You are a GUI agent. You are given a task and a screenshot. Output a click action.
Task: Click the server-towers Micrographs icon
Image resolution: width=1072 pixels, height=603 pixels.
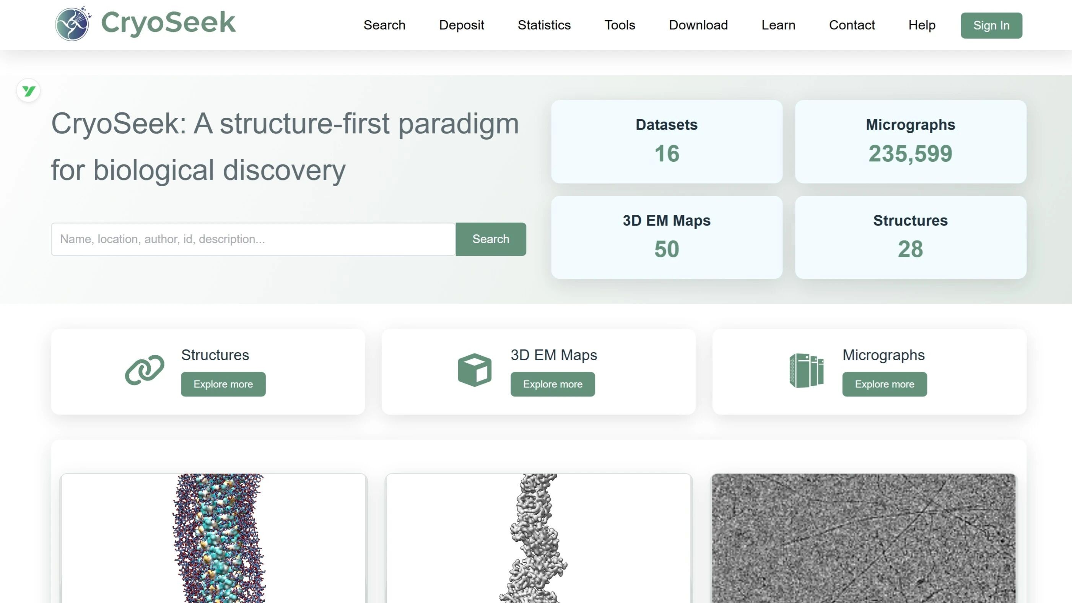pos(806,371)
